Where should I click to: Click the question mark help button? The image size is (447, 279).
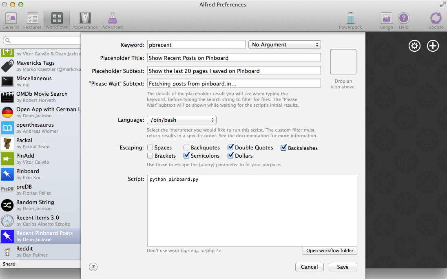(x=93, y=267)
